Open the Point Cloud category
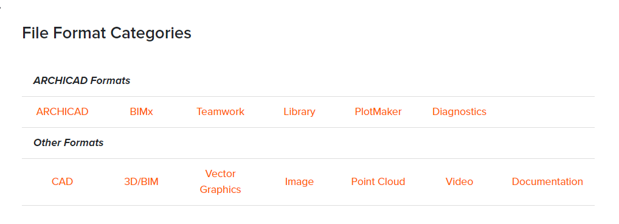619x224 pixels. [x=378, y=182]
